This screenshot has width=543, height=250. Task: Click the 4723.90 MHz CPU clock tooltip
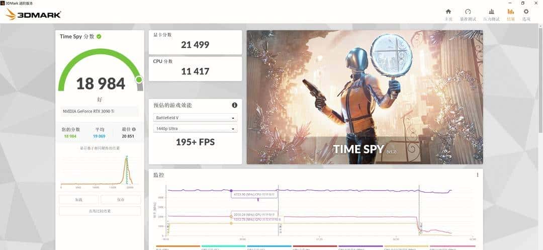[x=254, y=195]
